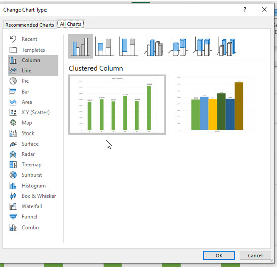Select the Waterfall chart category
The width and height of the screenshot is (277, 268).
pos(33,206)
